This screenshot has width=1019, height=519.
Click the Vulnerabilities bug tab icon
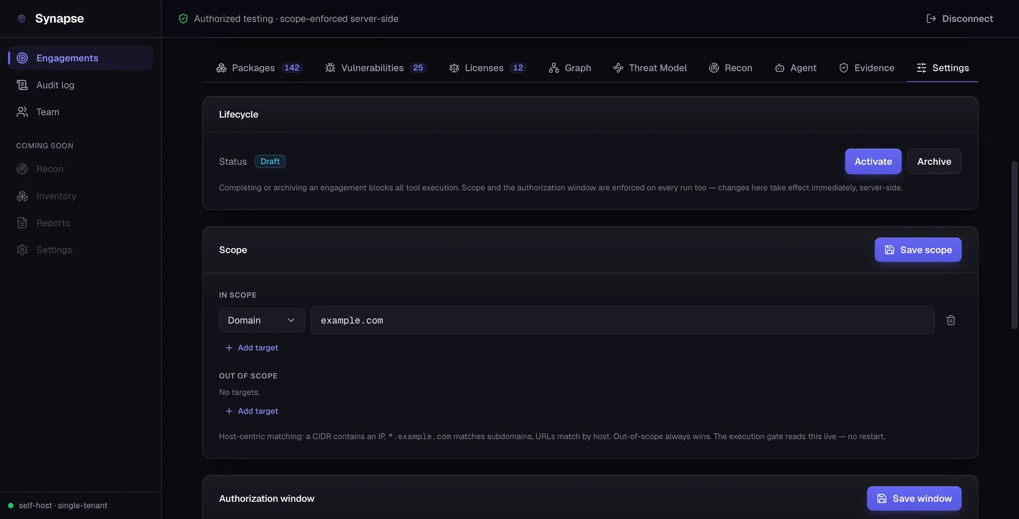330,68
